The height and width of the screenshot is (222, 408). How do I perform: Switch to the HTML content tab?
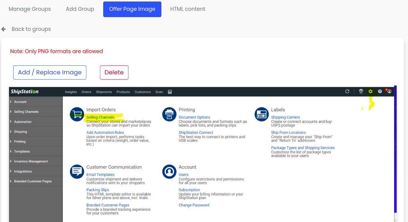point(187,9)
